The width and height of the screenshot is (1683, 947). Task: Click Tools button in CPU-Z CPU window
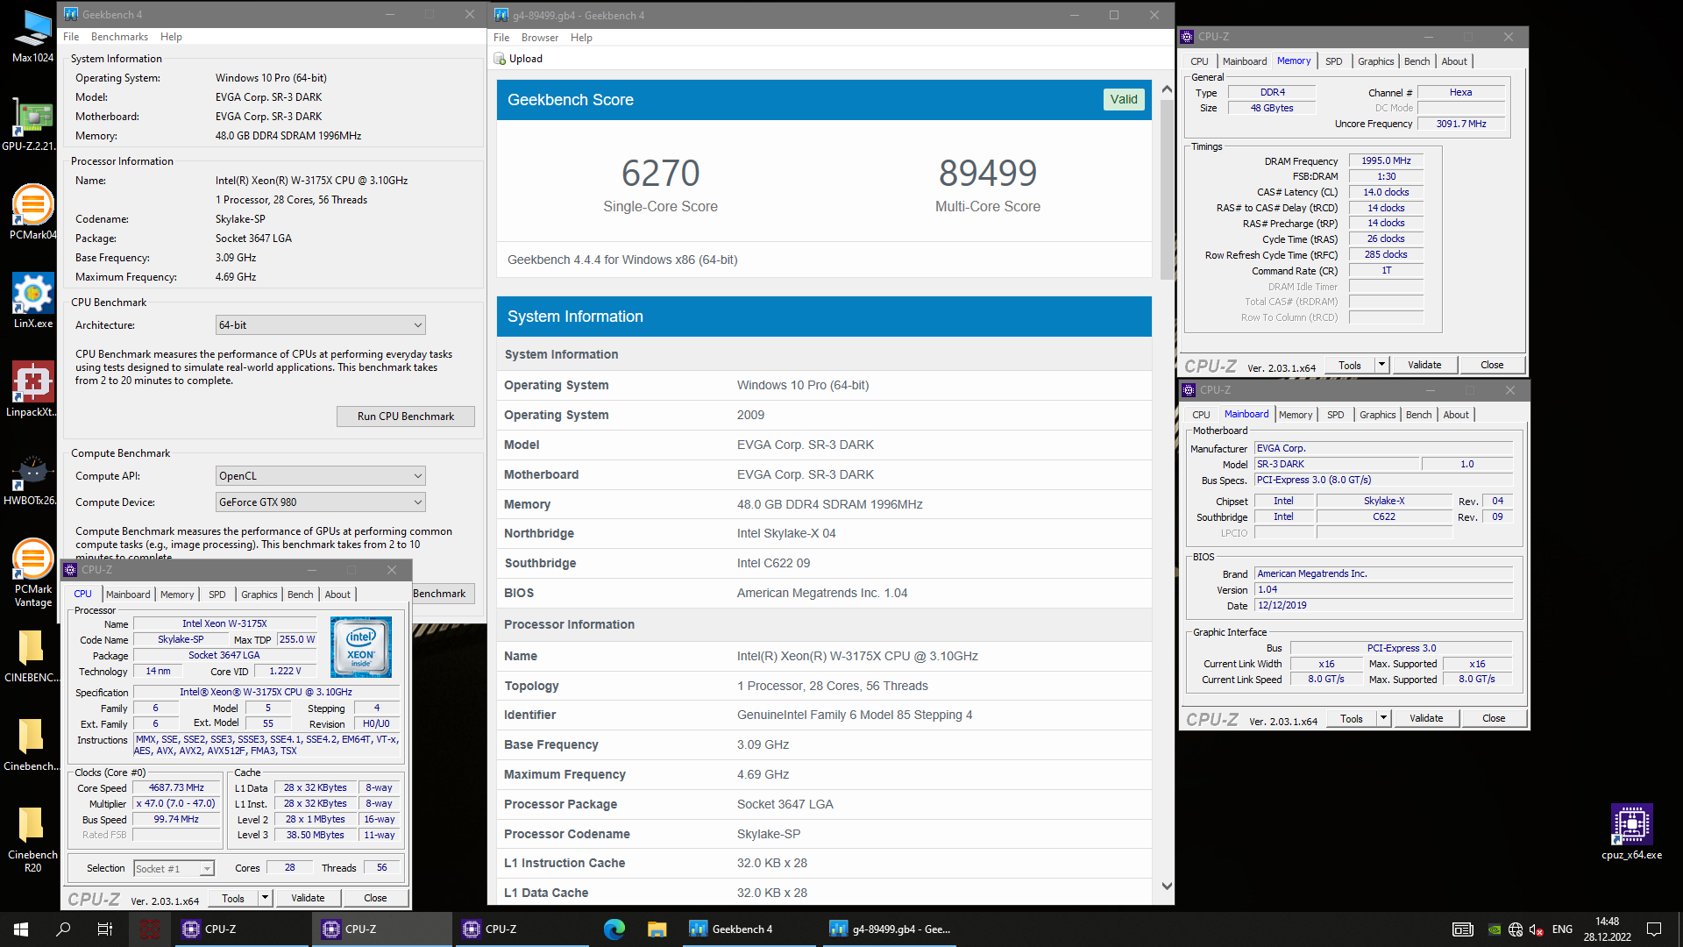point(233,898)
